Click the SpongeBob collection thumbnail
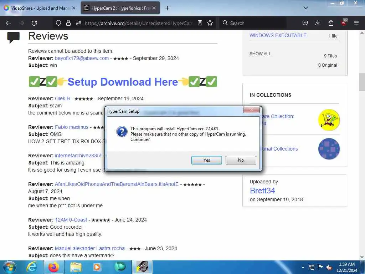 (329, 120)
